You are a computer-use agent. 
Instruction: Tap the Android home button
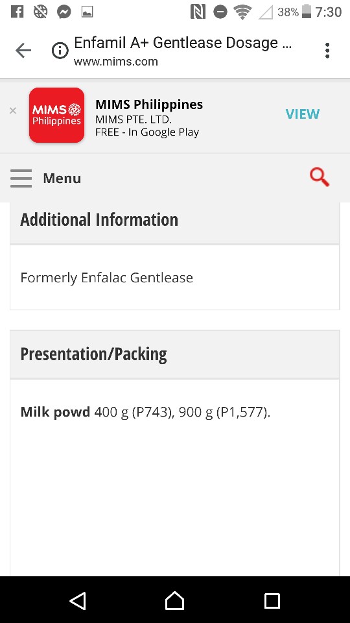click(x=174, y=600)
